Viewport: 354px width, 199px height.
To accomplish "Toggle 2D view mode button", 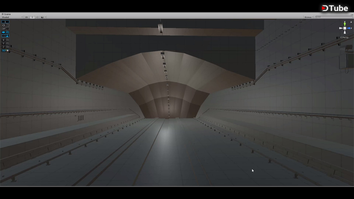I will click(x=27, y=17).
